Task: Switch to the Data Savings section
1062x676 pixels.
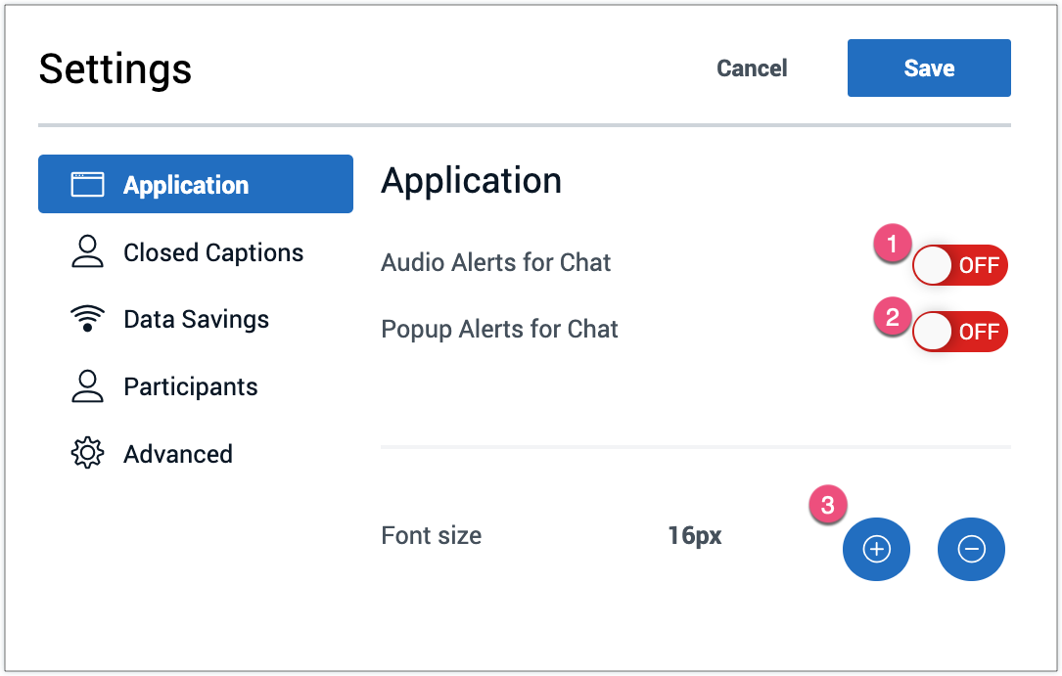Action: point(196,319)
